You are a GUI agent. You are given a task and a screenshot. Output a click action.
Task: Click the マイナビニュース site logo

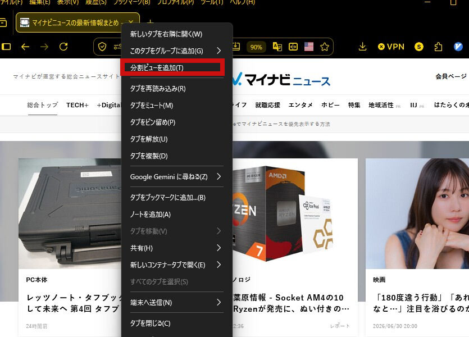(281, 79)
